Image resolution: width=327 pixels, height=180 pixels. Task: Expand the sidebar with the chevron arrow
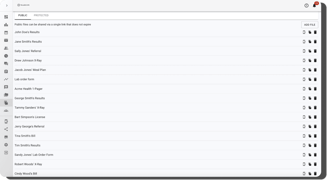click(x=7, y=6)
